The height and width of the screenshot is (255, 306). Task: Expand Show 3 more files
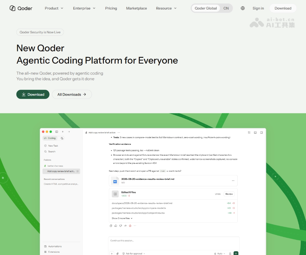pos(122,218)
